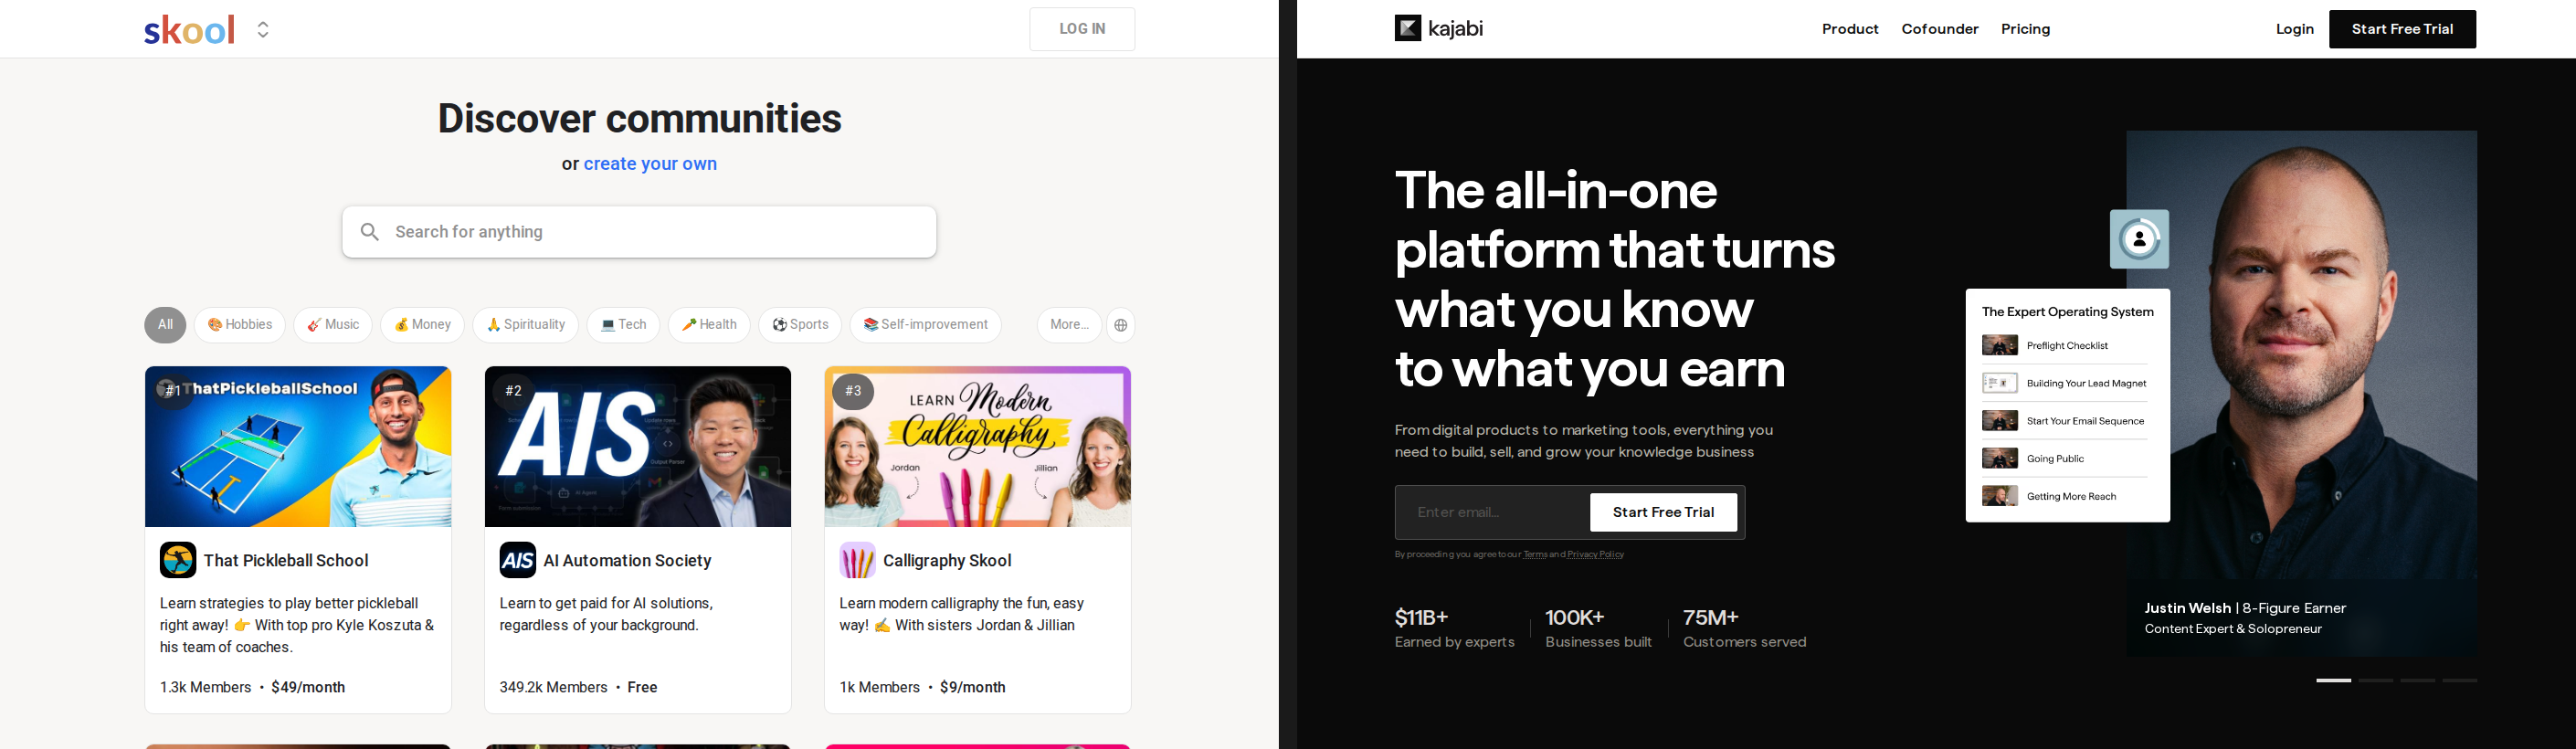Click the AIS community avatar icon
Viewport: 2576px width, 749px height.
[x=518, y=560]
